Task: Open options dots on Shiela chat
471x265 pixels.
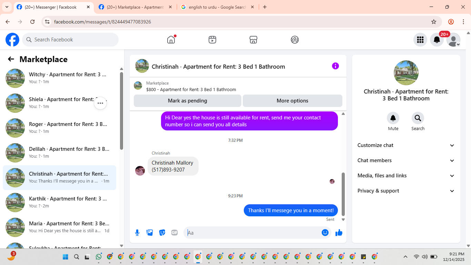Action: [100, 103]
